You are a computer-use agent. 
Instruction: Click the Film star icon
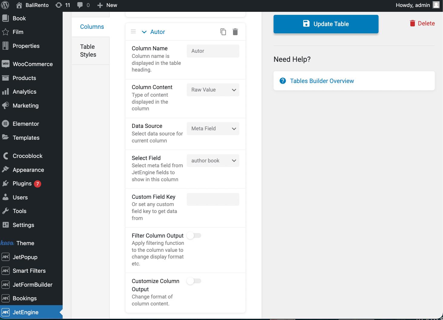click(5, 32)
